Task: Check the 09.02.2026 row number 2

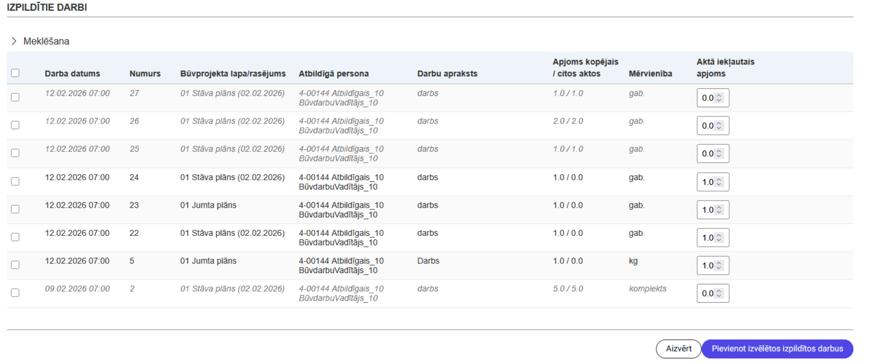Action: pyautogui.click(x=15, y=293)
